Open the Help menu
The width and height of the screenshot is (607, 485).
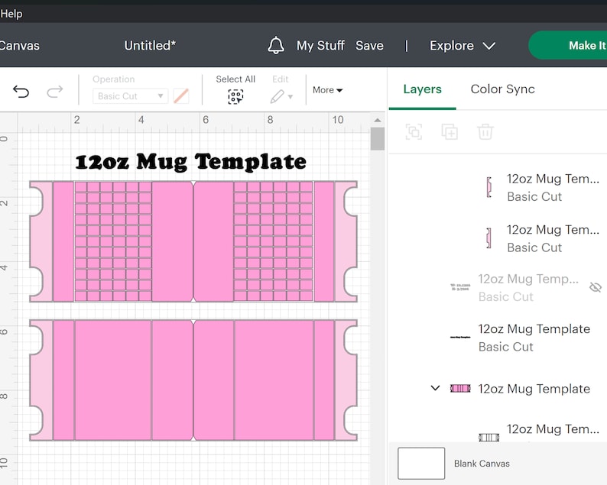click(11, 14)
